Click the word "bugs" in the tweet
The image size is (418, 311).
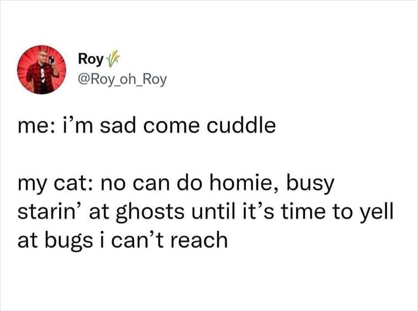click(75, 240)
